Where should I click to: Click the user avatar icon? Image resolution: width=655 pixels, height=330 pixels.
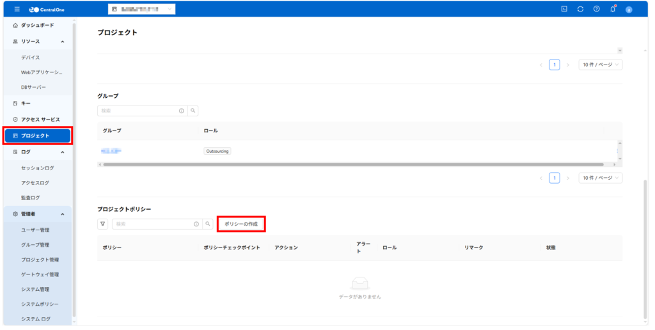[629, 9]
